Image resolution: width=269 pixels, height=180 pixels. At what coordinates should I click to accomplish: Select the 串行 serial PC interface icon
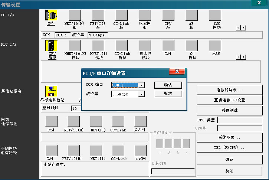[x=51, y=16]
